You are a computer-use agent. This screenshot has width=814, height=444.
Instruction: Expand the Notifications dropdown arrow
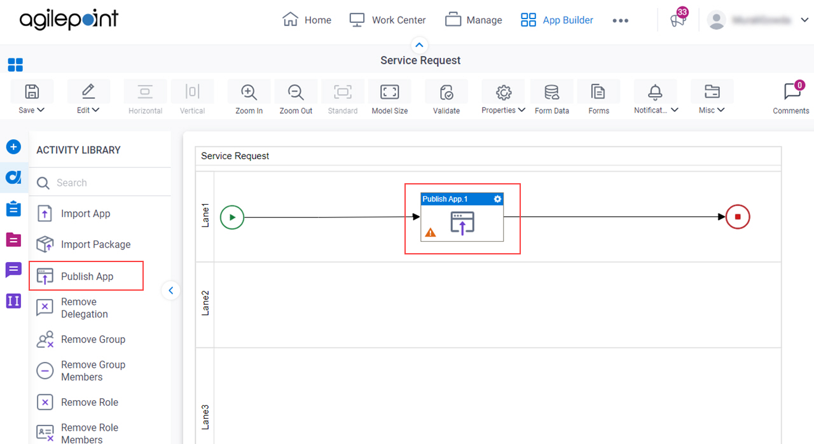point(675,110)
